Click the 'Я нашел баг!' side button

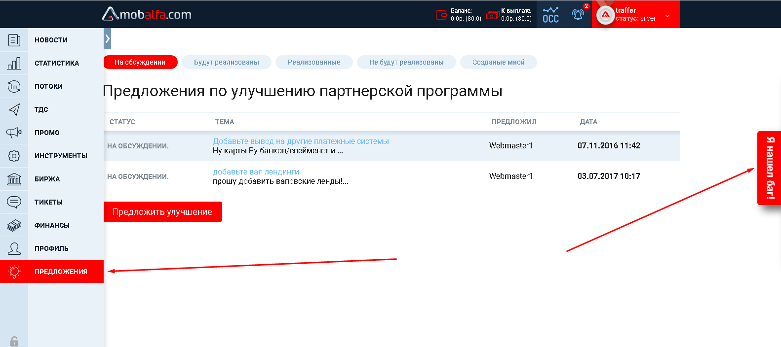point(769,168)
